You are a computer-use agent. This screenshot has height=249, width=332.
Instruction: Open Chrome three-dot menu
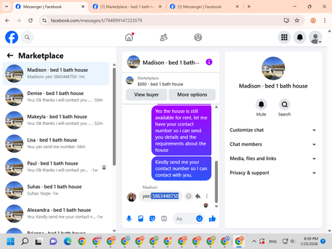click(x=325, y=21)
